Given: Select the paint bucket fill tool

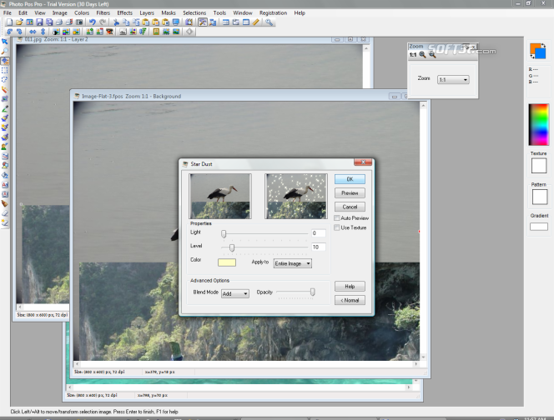Looking at the screenshot, I should pos(5,175).
